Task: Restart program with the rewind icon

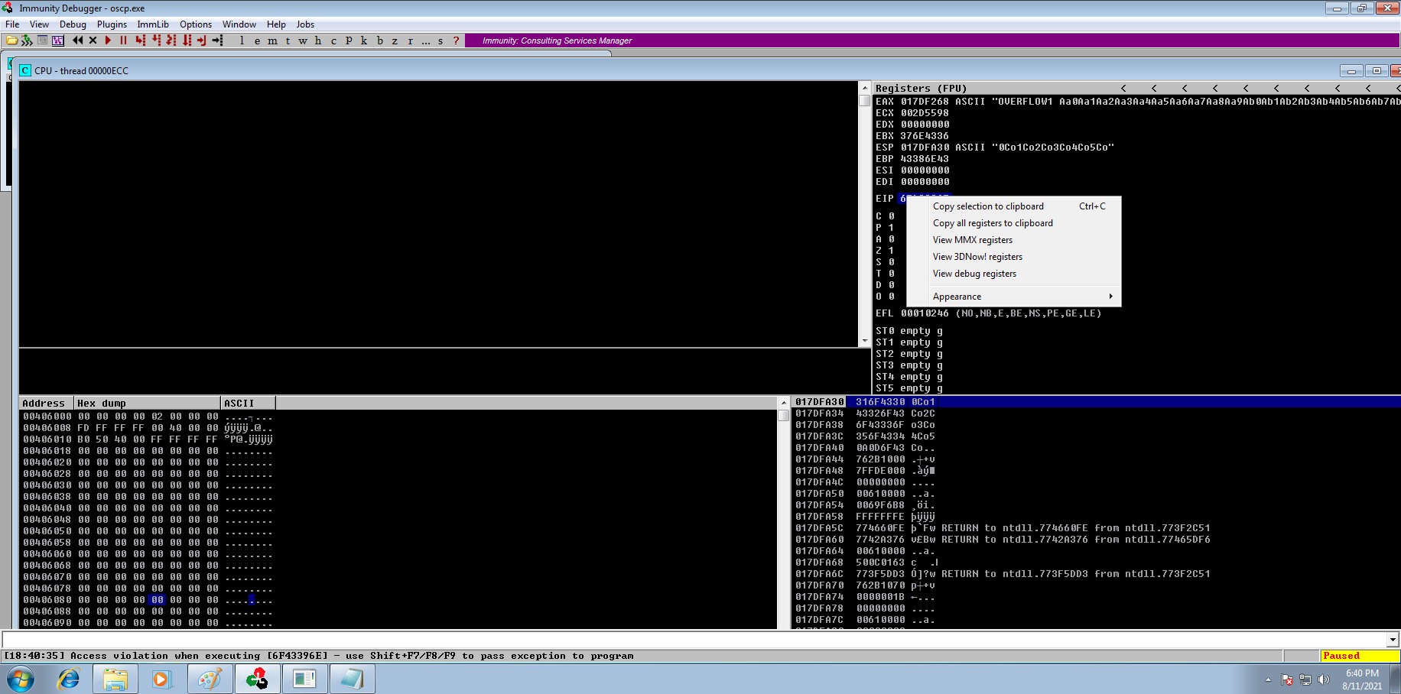Action: click(77, 41)
